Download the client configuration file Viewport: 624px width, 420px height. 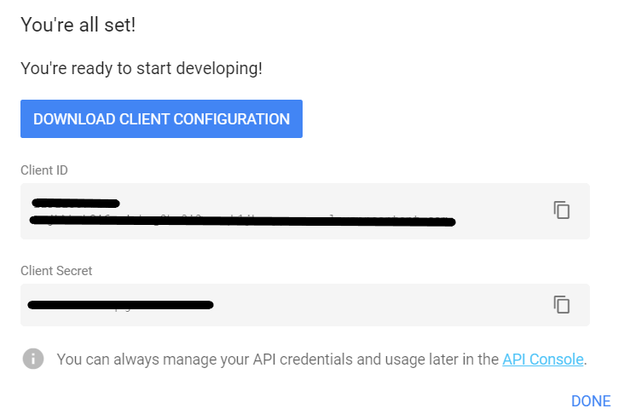(161, 119)
